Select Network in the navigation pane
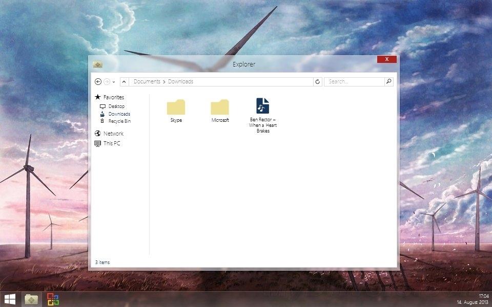Screen dimensions: 492x307 point(113,134)
